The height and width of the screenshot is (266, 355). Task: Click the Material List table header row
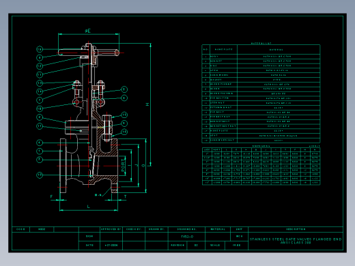click(261, 50)
